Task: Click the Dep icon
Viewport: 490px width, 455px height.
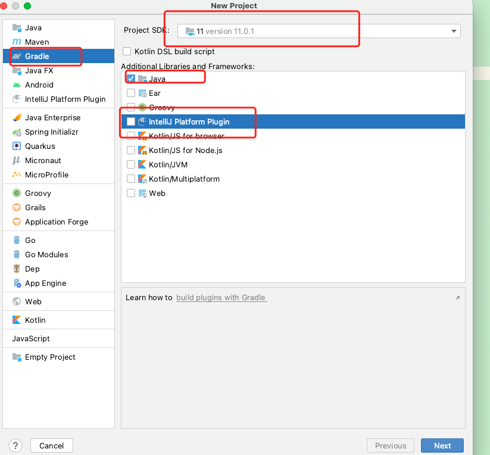Action: tap(17, 269)
